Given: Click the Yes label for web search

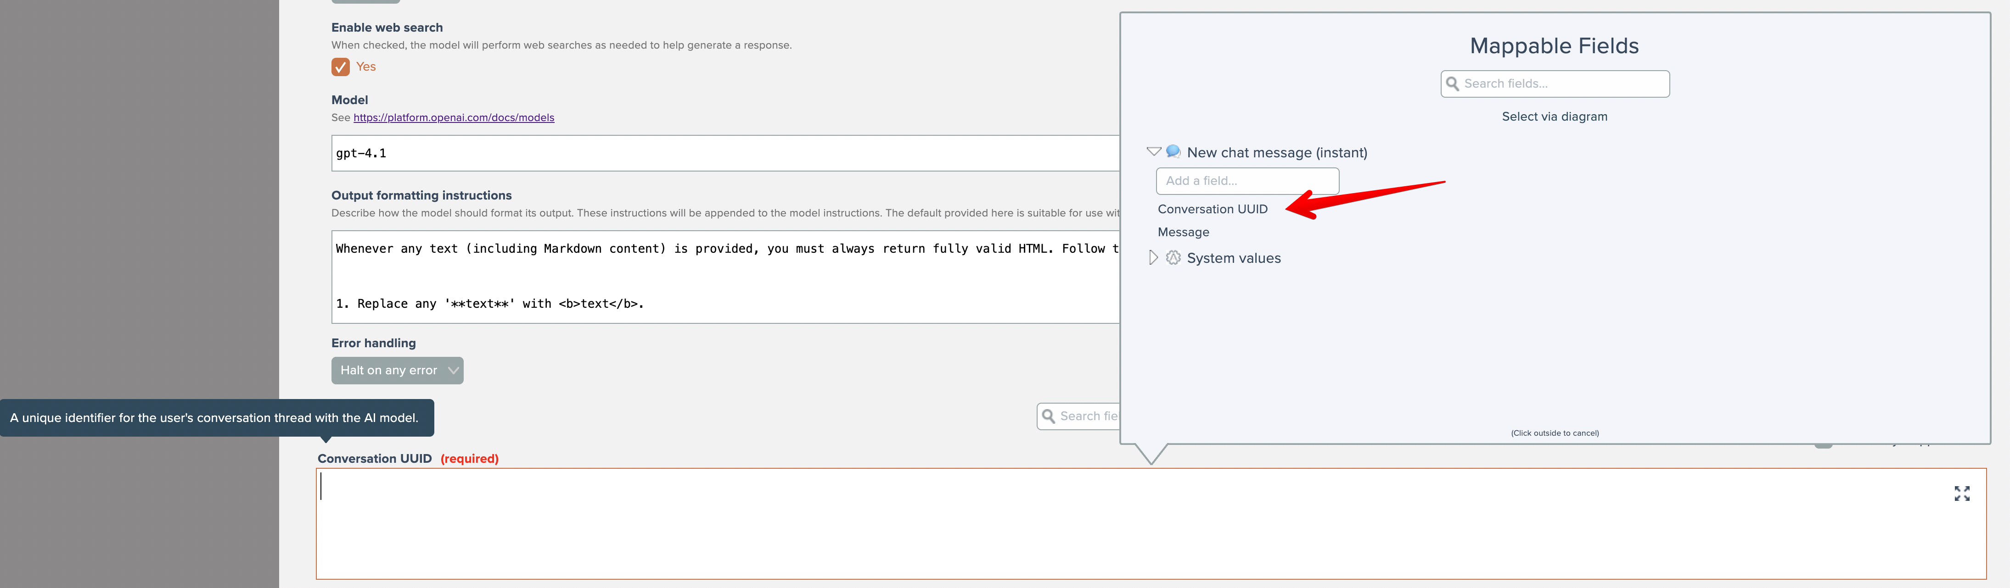Looking at the screenshot, I should pyautogui.click(x=366, y=67).
